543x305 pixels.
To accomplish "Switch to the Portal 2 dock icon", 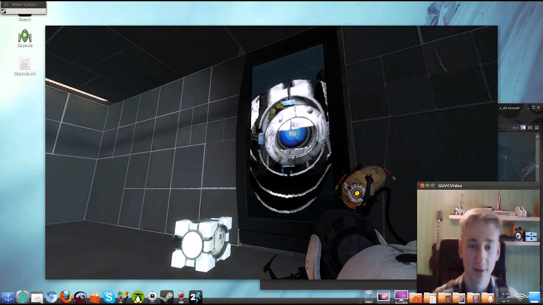I will pyautogui.click(x=196, y=297).
